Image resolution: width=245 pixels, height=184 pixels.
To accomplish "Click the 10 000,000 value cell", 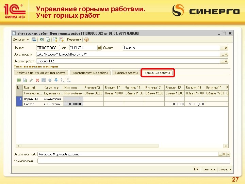I will click(x=175, y=104).
